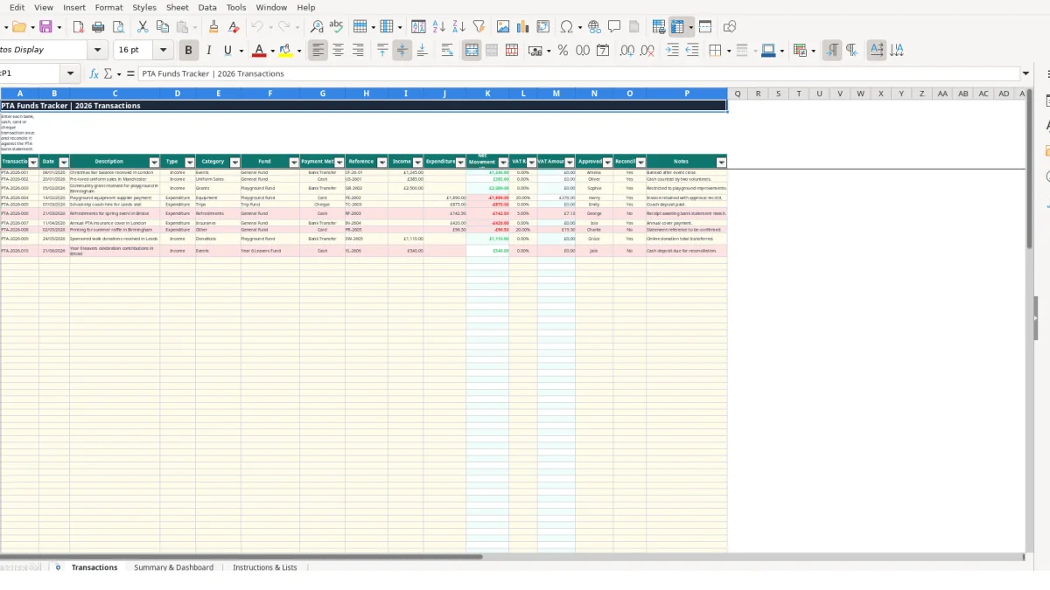Open the Data menu
Viewport: 1050px width, 590px height.
tap(207, 7)
